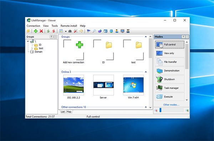Click the Modes list scroll down arrow
This screenshot has height=141, width=214.
187,100
